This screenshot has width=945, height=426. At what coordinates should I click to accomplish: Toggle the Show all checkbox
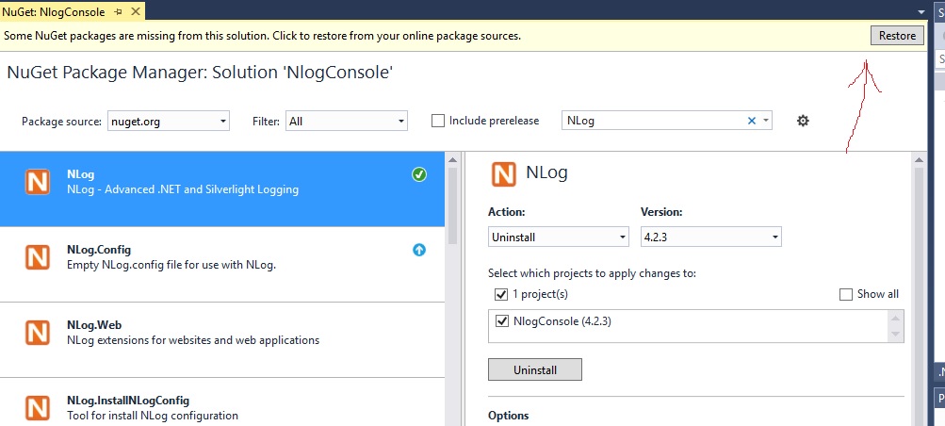pyautogui.click(x=846, y=294)
